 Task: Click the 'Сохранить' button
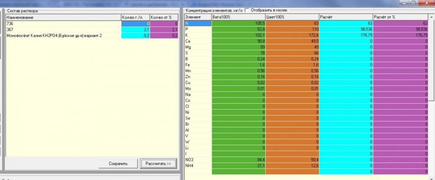[118, 164]
